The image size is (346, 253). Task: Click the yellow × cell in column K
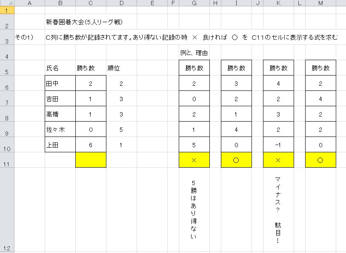click(278, 160)
